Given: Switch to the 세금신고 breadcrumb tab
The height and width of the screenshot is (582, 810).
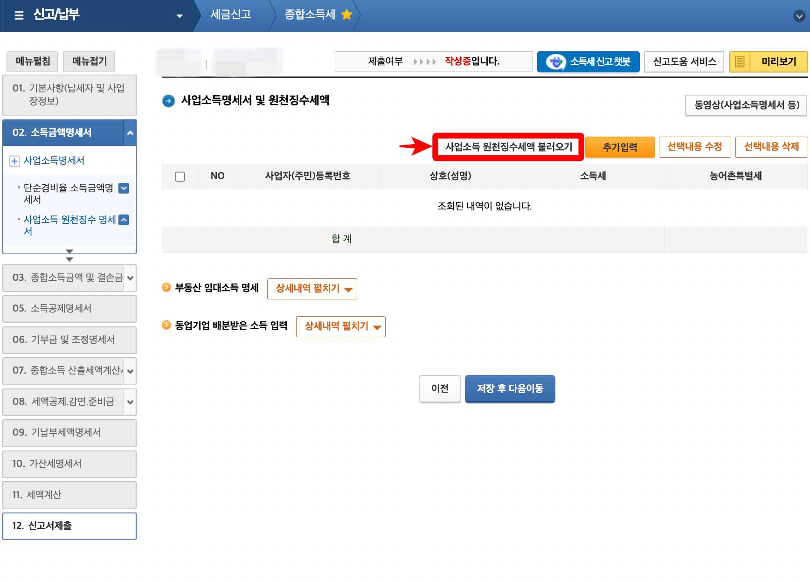Looking at the screenshot, I should [x=232, y=14].
